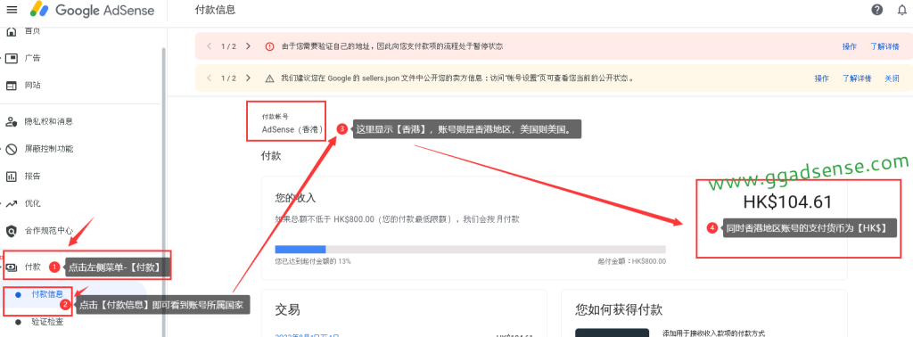
Task: Click 了解详情 in the sellers.json alert
Action: (857, 78)
